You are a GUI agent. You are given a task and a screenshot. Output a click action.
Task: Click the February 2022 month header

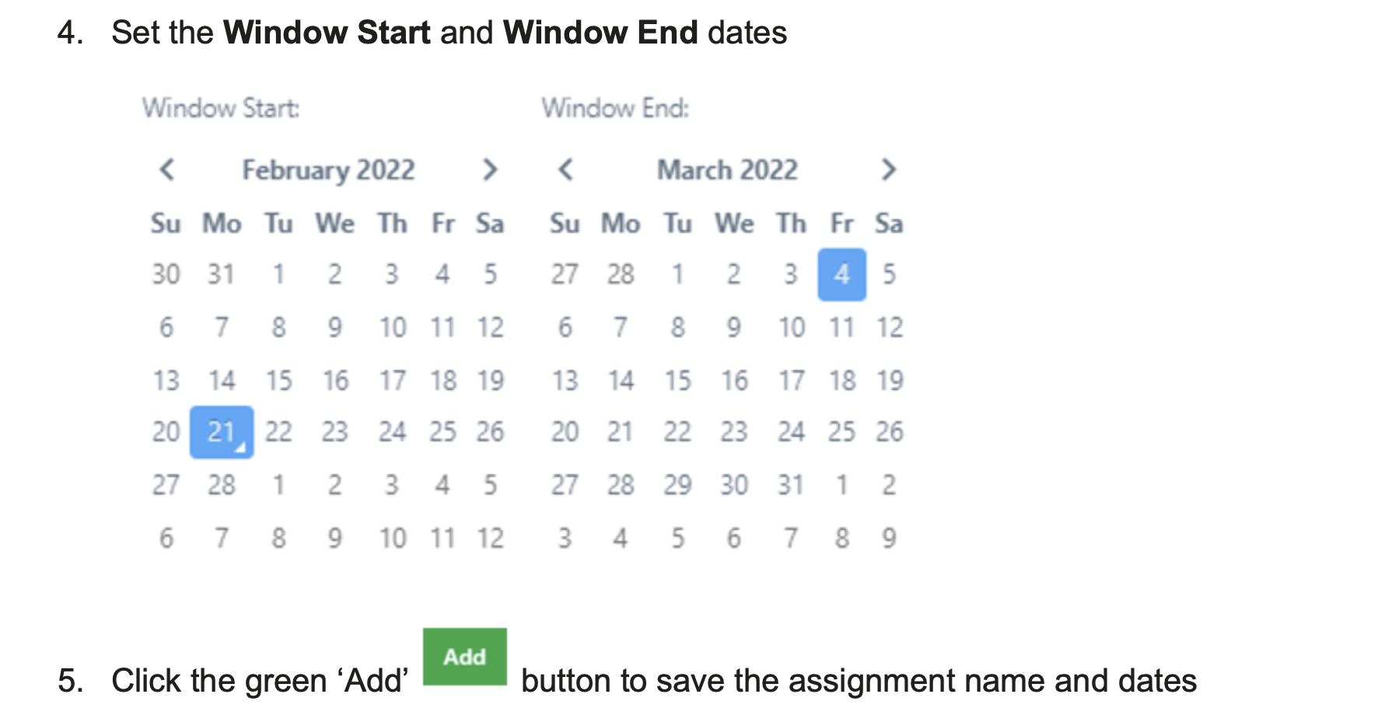click(328, 169)
